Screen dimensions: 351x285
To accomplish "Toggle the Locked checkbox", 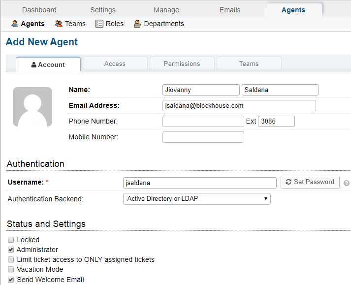I will point(11,240).
